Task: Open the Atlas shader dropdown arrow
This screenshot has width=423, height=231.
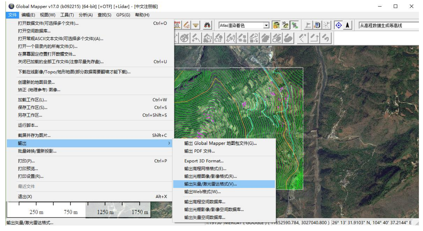Action: coord(266,25)
